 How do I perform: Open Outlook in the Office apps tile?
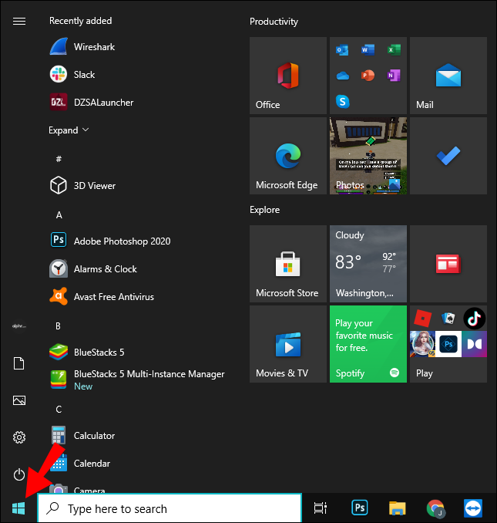point(342,50)
